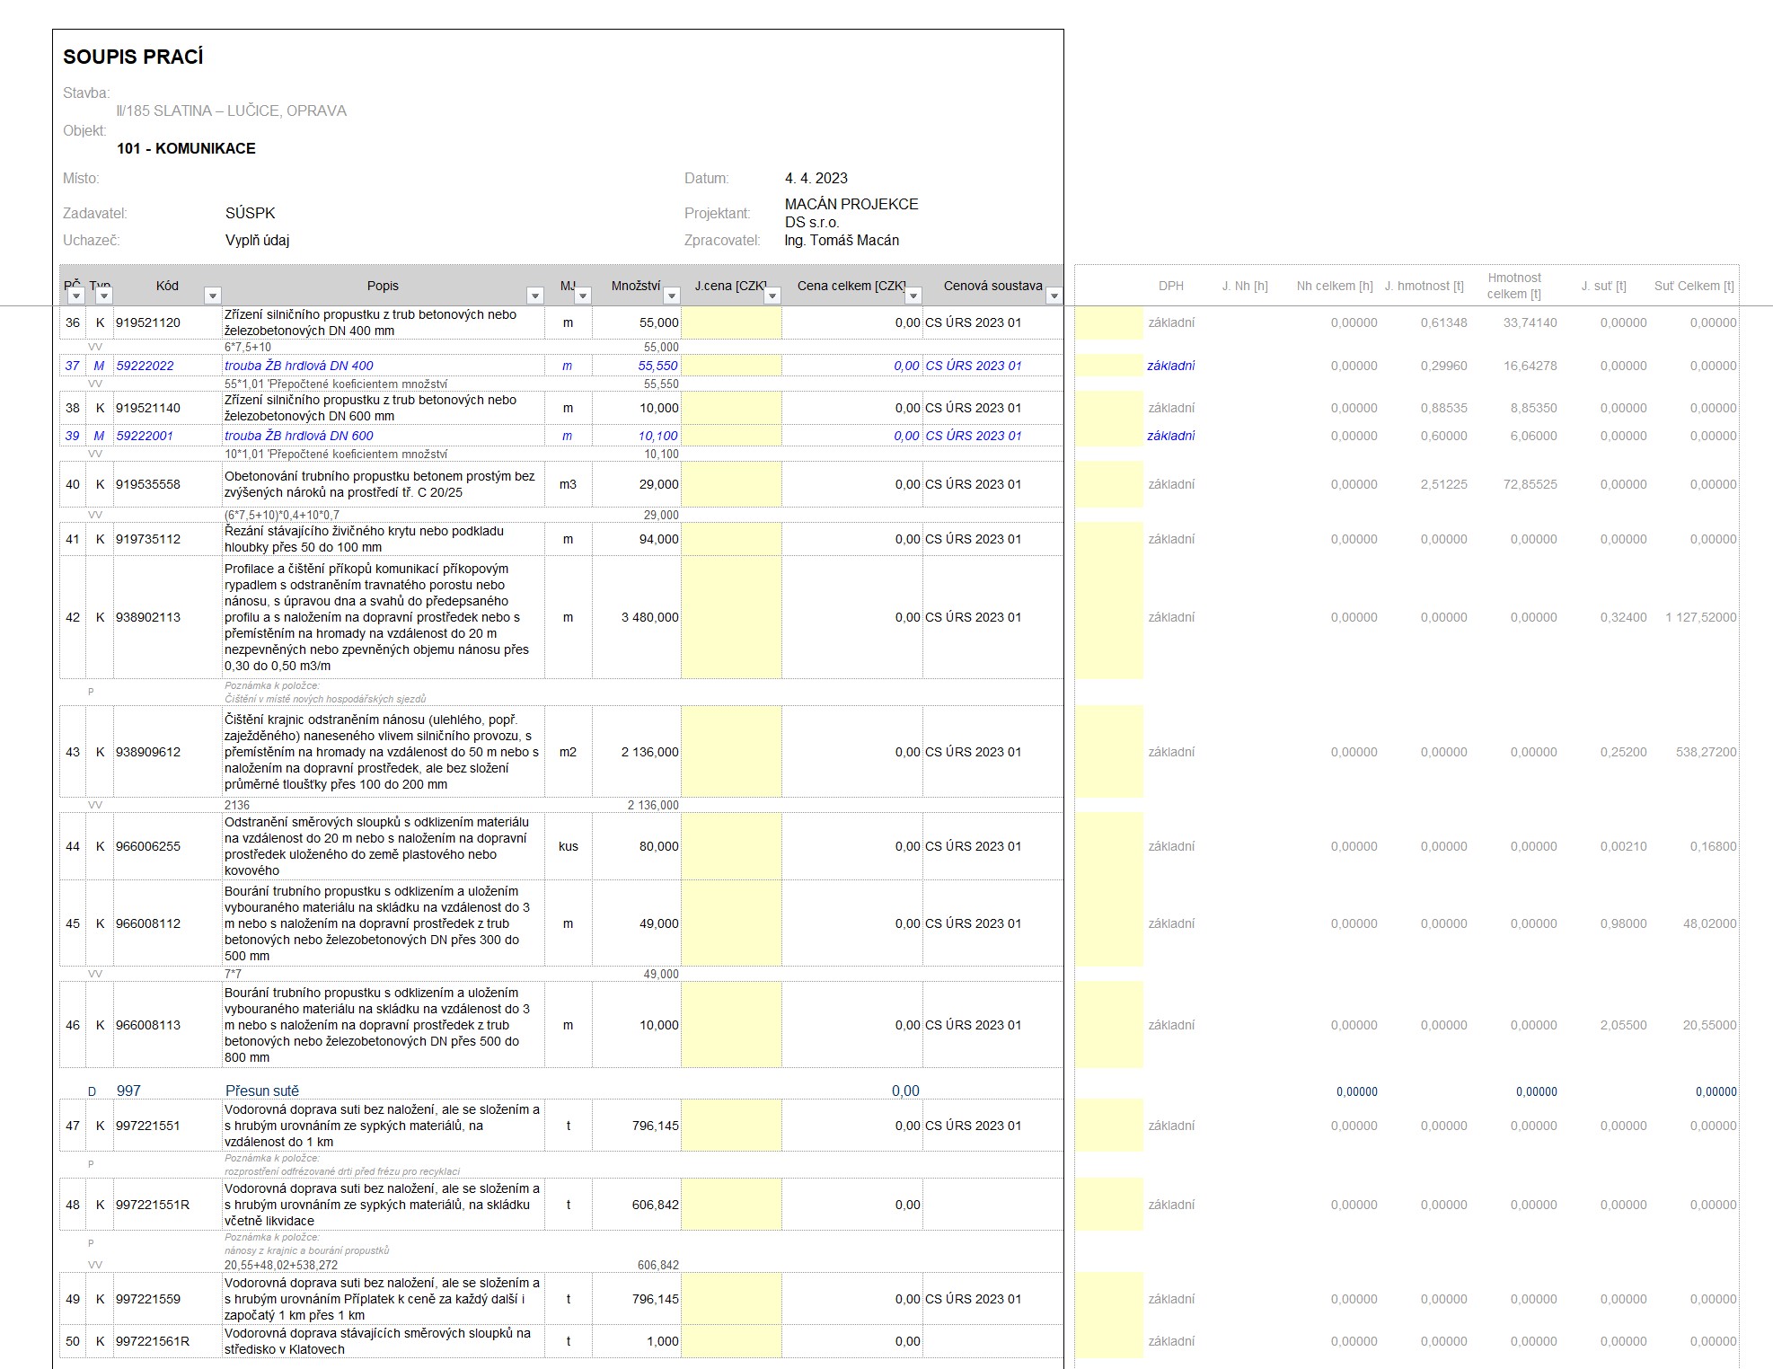This screenshot has width=1773, height=1369.
Task: Open the PČ column filter dropdown
Action: click(x=76, y=296)
